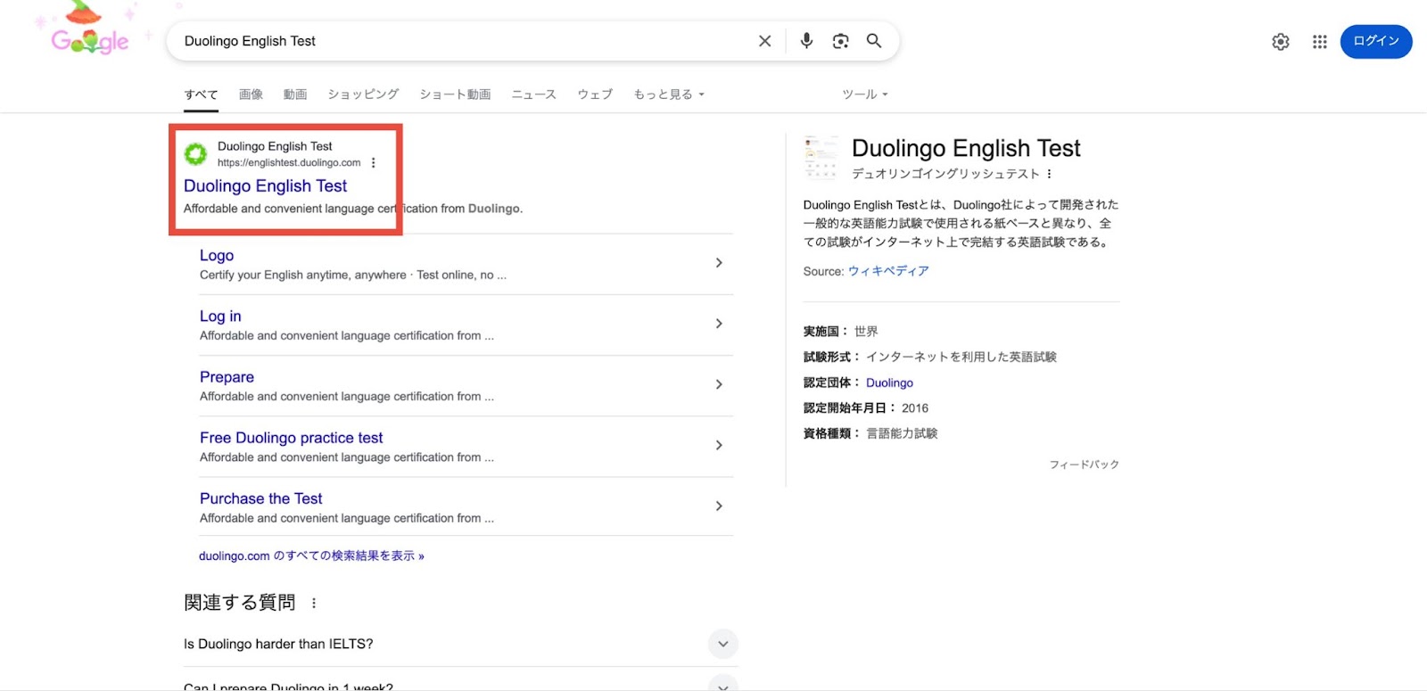The image size is (1427, 691).
Task: Open options next to 関連する質問 heading
Action: [314, 604]
